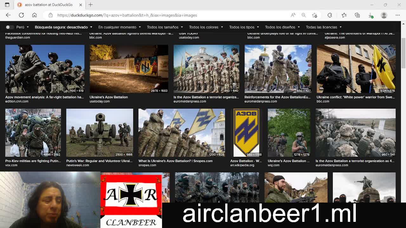Open the browser home page
Screen dimensions: 406x228
click(x=34, y=15)
